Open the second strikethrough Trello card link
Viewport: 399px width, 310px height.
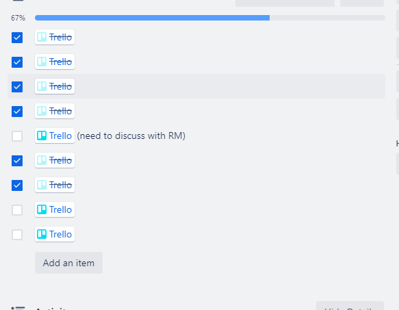(x=55, y=62)
